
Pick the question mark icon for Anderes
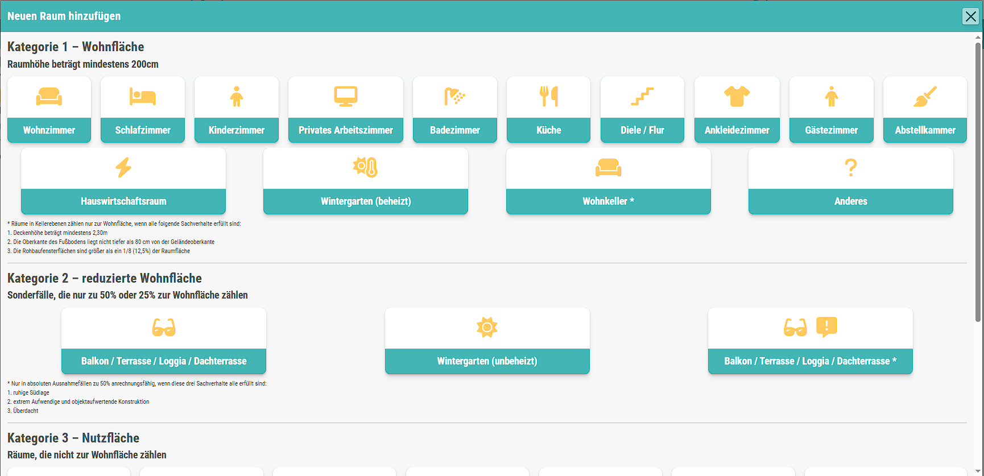(850, 168)
